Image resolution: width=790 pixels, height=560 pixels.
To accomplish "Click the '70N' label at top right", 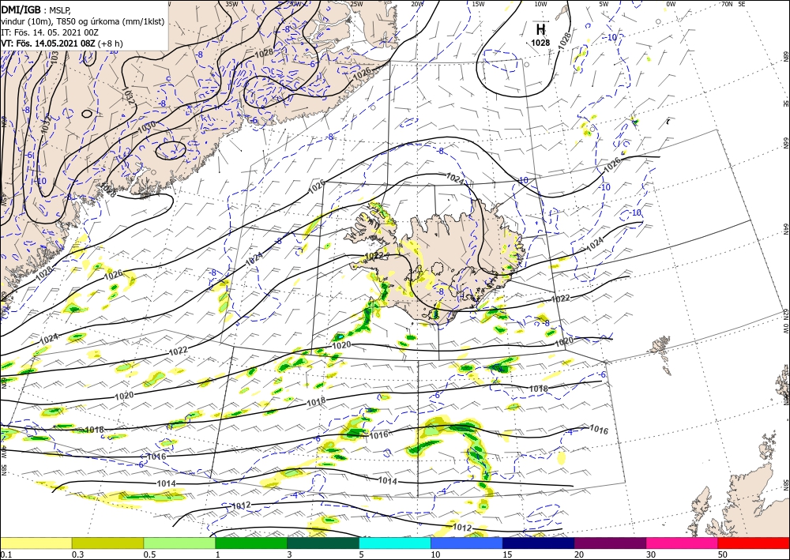I will (727, 3).
